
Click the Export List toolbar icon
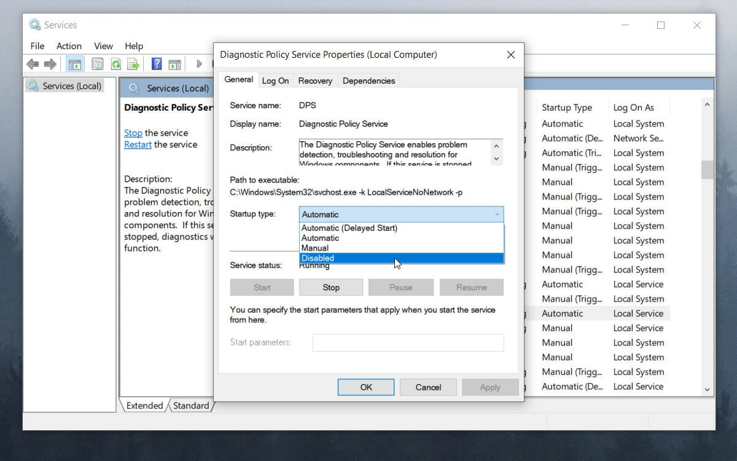point(133,64)
